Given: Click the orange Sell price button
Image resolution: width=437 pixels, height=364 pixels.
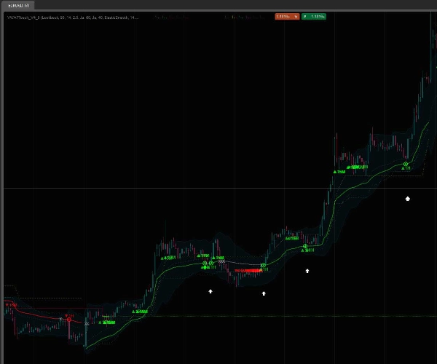Looking at the screenshot, I should [x=287, y=17].
